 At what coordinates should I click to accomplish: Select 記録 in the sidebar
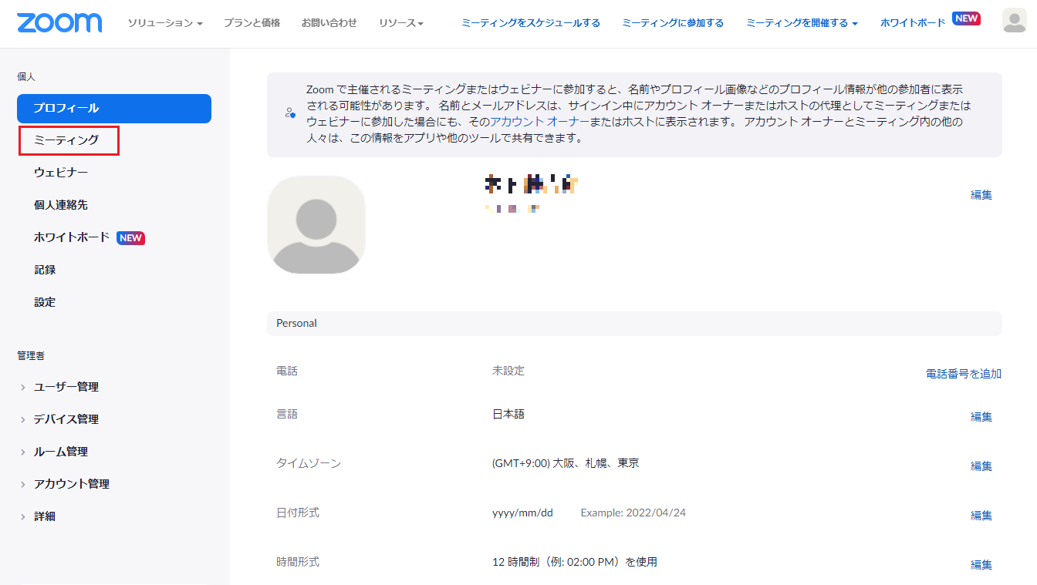pos(45,269)
